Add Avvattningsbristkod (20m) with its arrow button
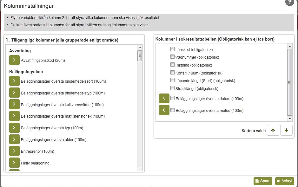Viewport: 298px width, 187px height. click(14, 60)
